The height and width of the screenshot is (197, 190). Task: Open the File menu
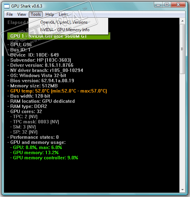point(10,14)
